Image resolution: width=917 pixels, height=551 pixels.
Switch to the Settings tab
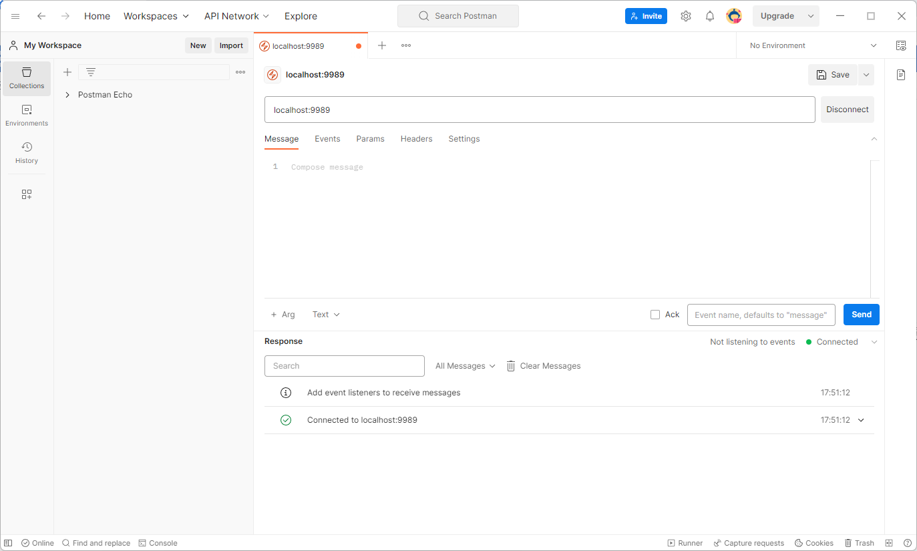pyautogui.click(x=464, y=139)
